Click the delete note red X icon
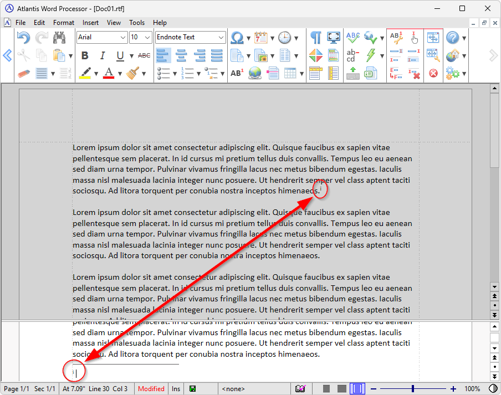 pos(414,74)
